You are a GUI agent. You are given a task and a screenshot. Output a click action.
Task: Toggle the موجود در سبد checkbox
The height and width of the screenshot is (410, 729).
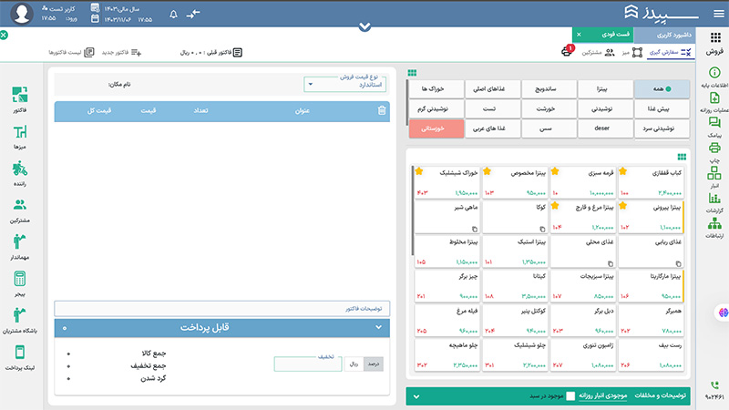[570, 396]
